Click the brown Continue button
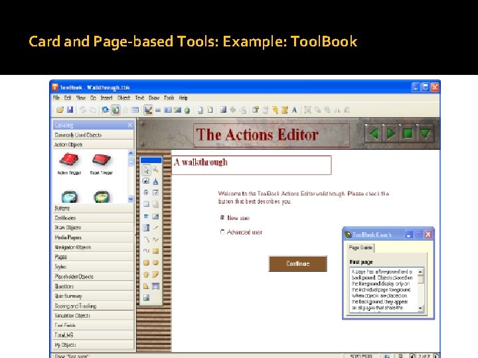This screenshot has height=358, width=478. click(298, 264)
